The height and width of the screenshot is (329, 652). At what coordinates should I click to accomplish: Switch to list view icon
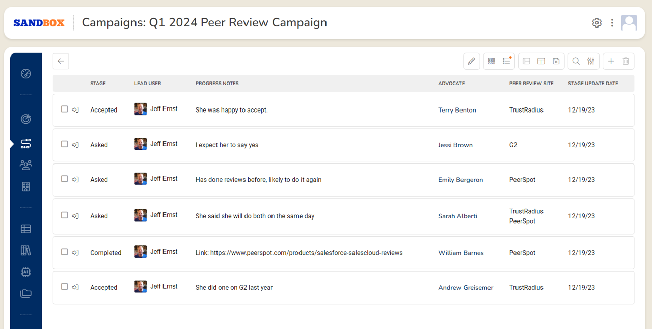point(506,61)
